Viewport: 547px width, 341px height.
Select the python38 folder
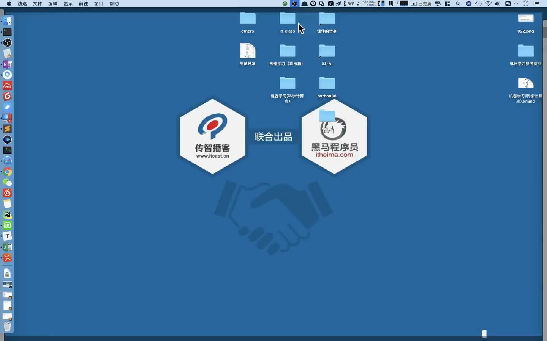pyautogui.click(x=327, y=87)
